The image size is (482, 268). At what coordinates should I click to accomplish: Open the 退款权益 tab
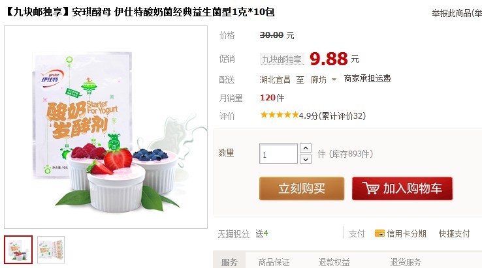[334, 262]
